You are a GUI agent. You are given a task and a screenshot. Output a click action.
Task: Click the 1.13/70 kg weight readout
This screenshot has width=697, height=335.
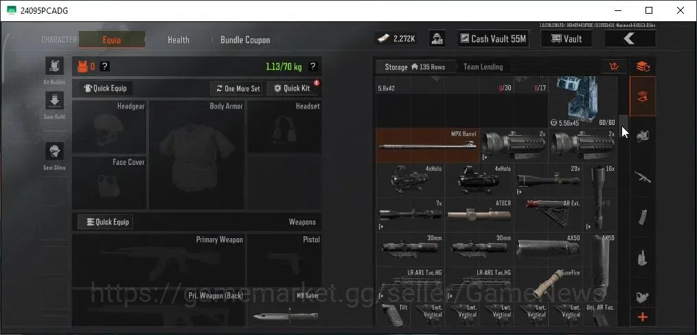(284, 67)
